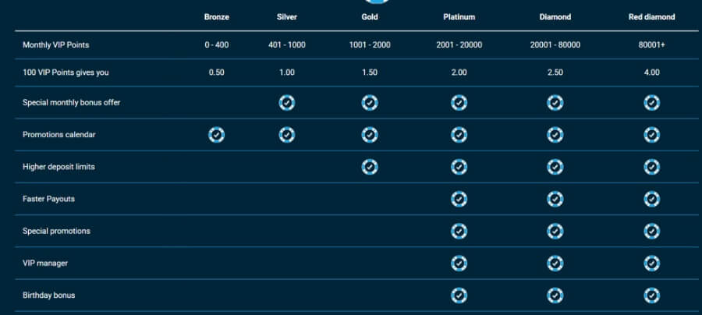This screenshot has width=702, height=315.
Task: Click the '80001+' Red diamond points cell
Action: click(x=652, y=45)
